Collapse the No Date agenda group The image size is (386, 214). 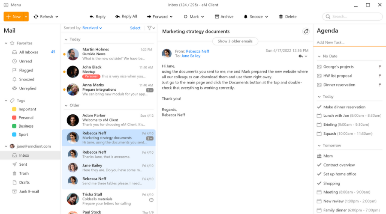pyautogui.click(x=319, y=56)
